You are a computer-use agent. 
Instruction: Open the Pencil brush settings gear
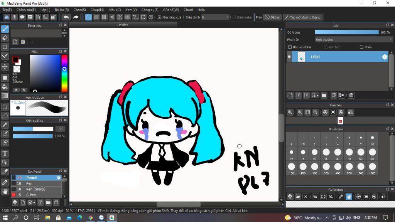(59, 178)
